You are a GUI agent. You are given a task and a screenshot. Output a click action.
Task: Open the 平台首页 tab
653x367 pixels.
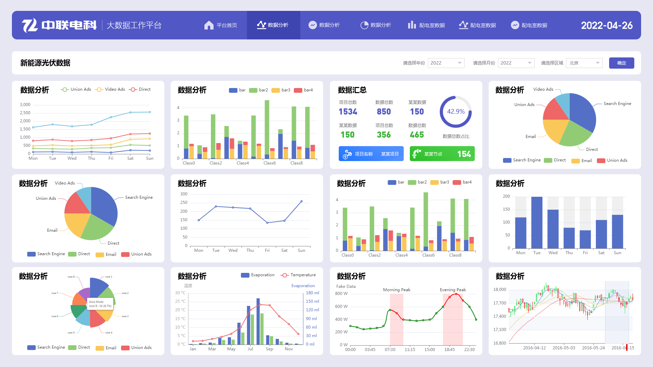(221, 25)
